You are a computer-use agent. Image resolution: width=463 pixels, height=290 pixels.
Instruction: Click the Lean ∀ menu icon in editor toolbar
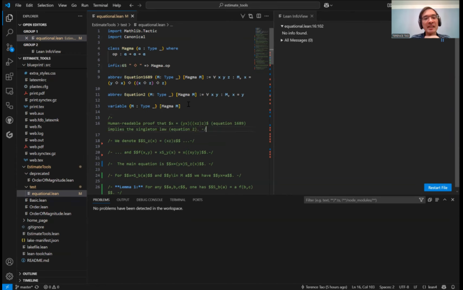click(243, 16)
